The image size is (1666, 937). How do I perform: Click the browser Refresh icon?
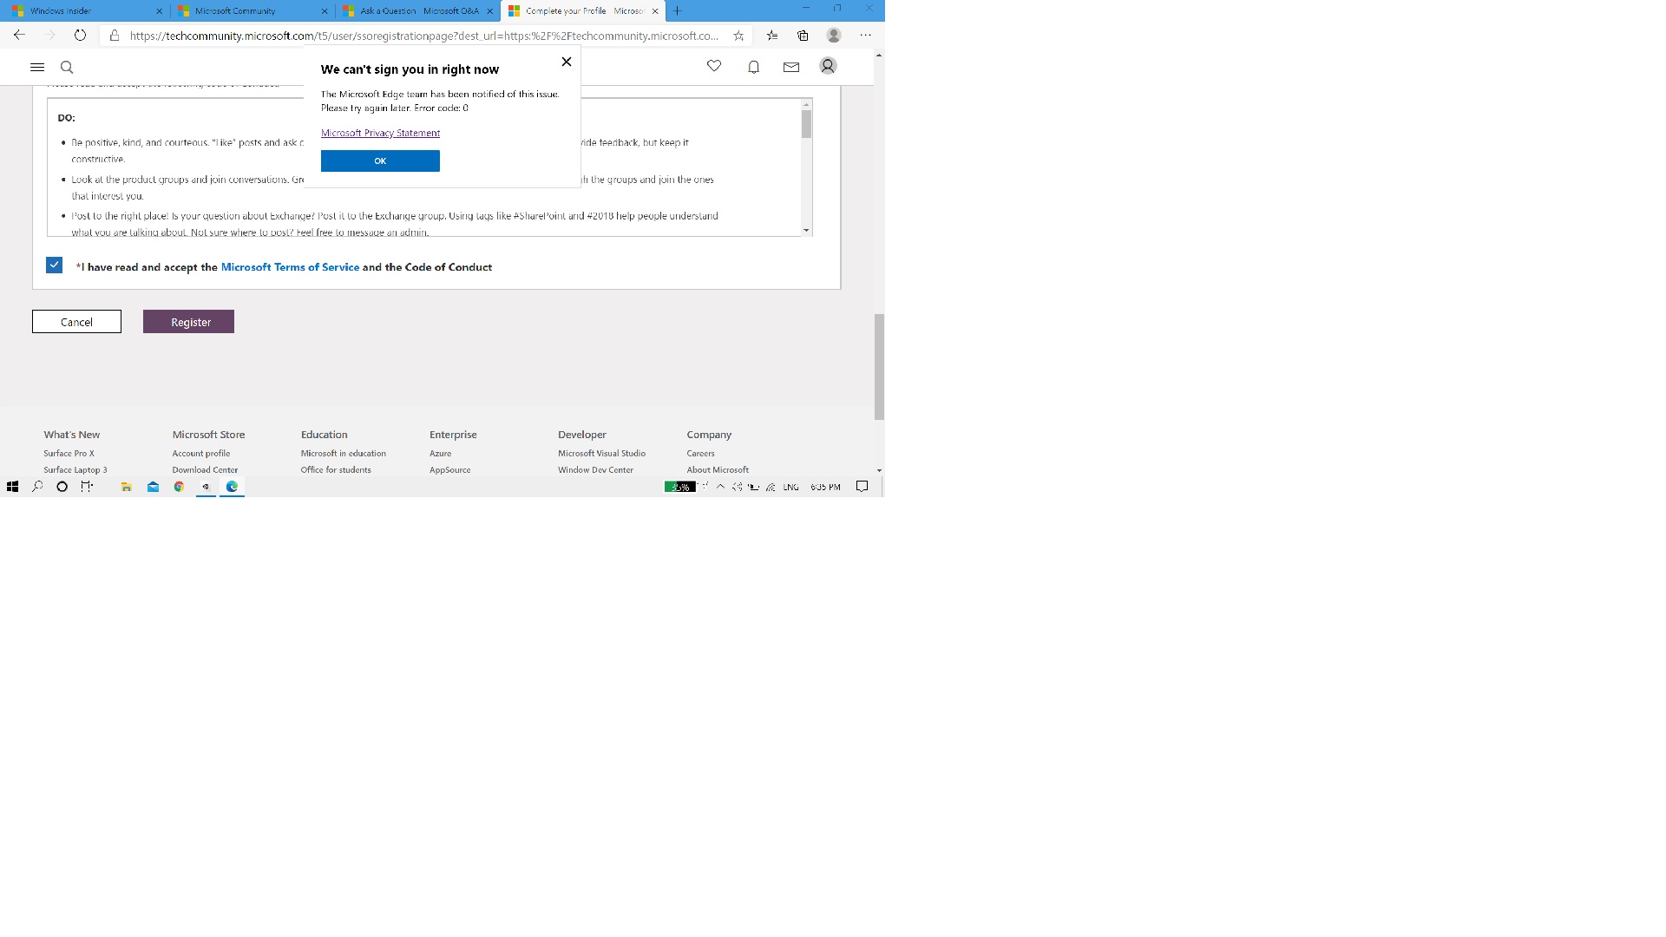80,35
